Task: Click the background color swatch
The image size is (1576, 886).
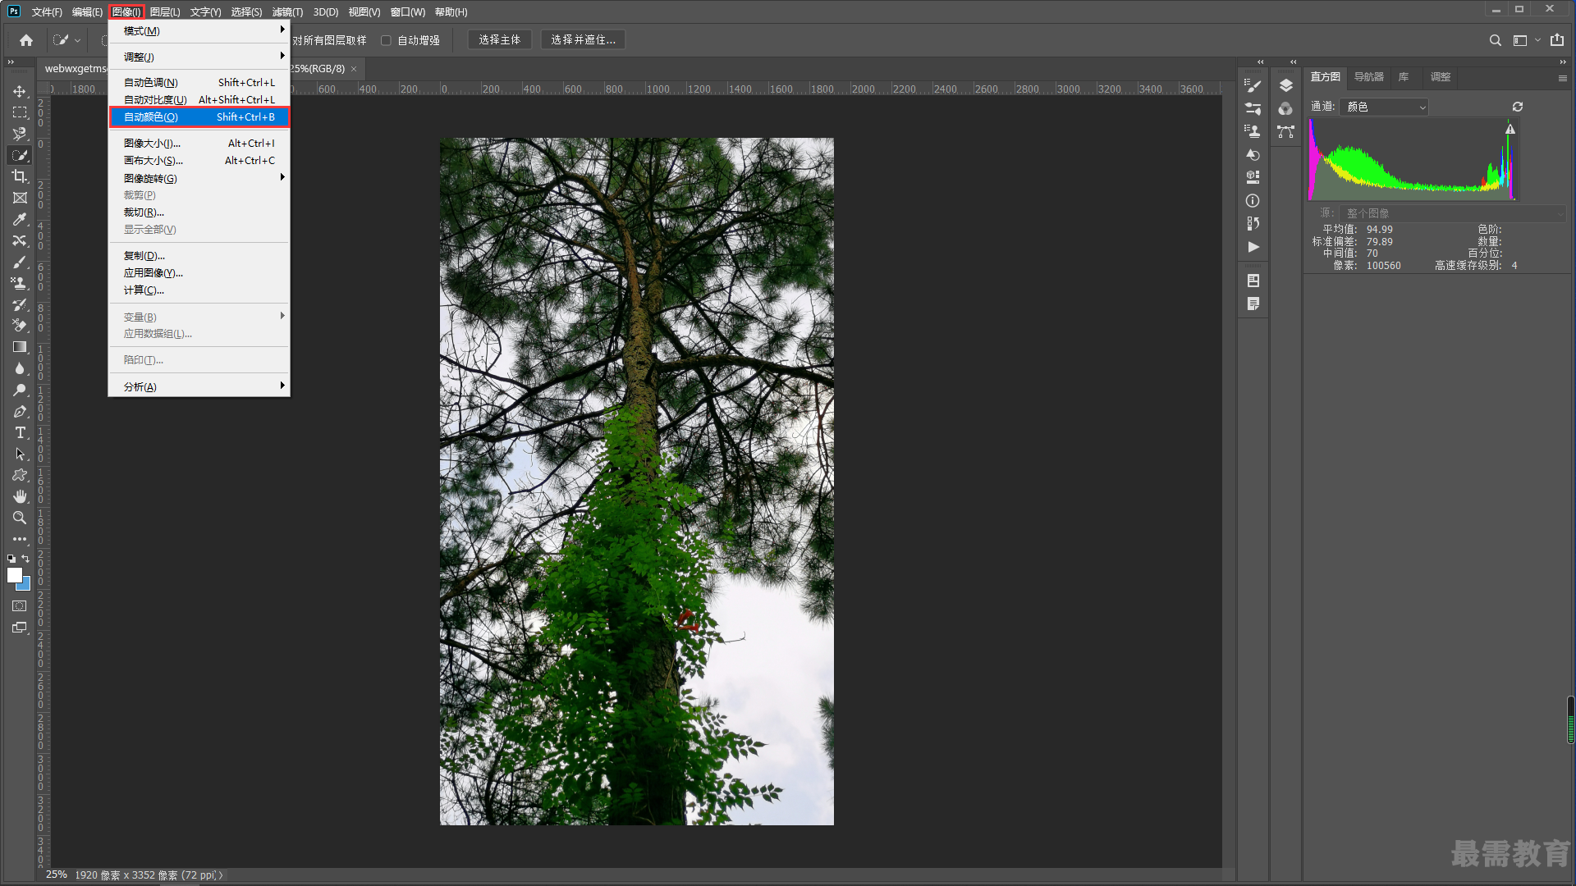Action: [25, 585]
